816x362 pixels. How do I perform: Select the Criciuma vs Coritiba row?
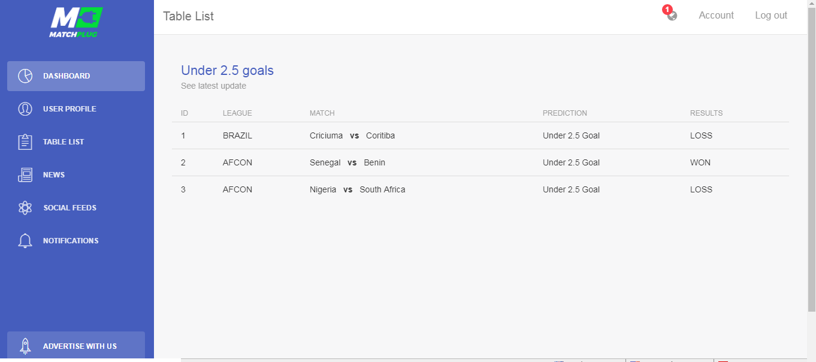[x=480, y=135]
